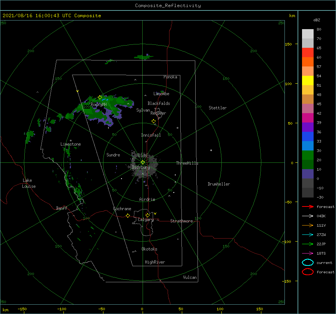Image resolution: width=336 pixels, height=314 pixels.
Task: Click yellow diamond marker below Cochrane
Action: pyautogui.click(x=128, y=216)
